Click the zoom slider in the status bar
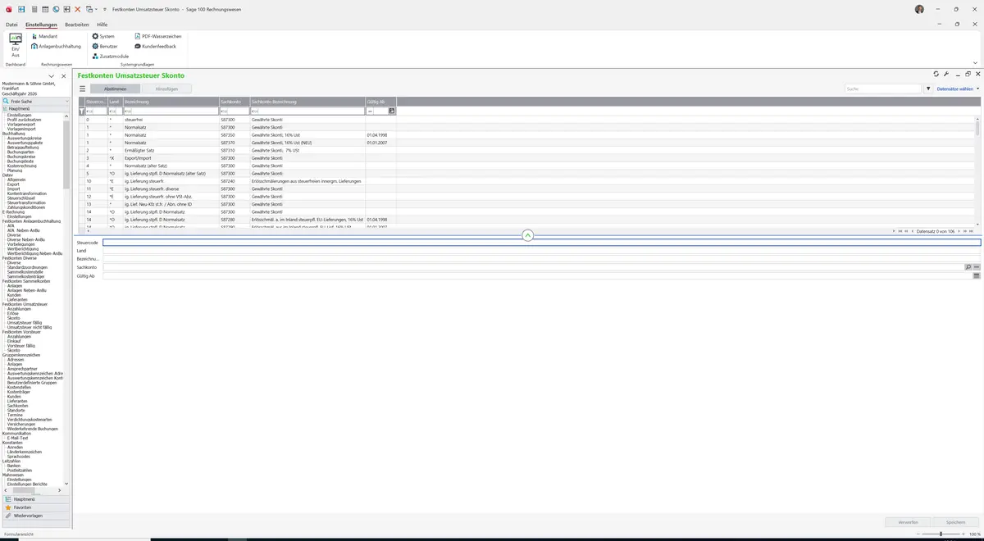 coord(940,534)
